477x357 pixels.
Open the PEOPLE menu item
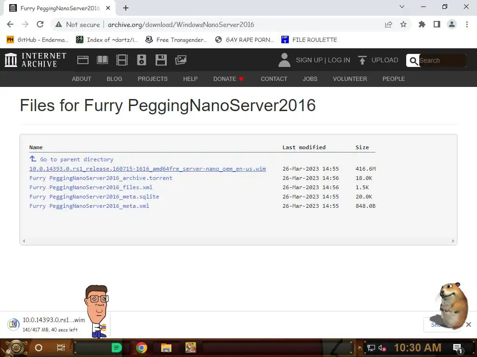(394, 79)
